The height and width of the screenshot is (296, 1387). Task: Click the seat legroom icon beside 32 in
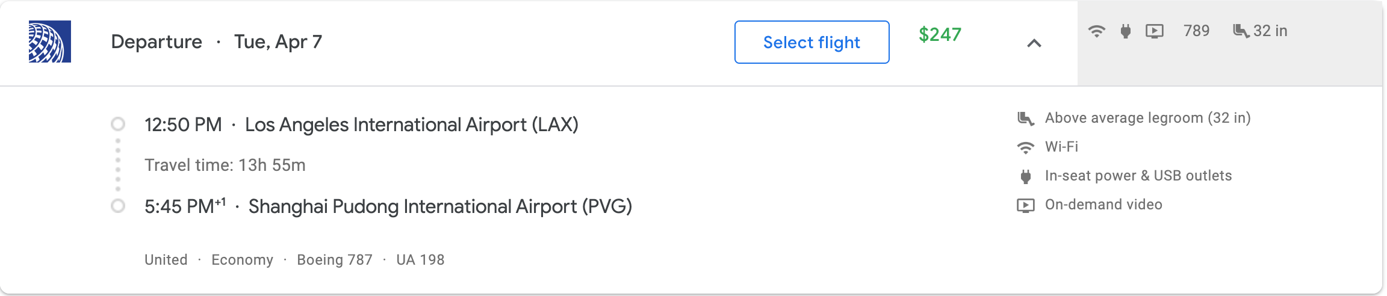pos(1240,31)
